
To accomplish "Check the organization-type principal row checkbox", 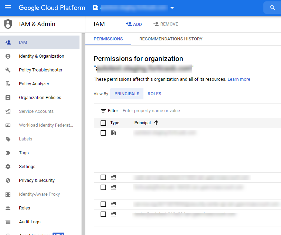I will point(103,133).
